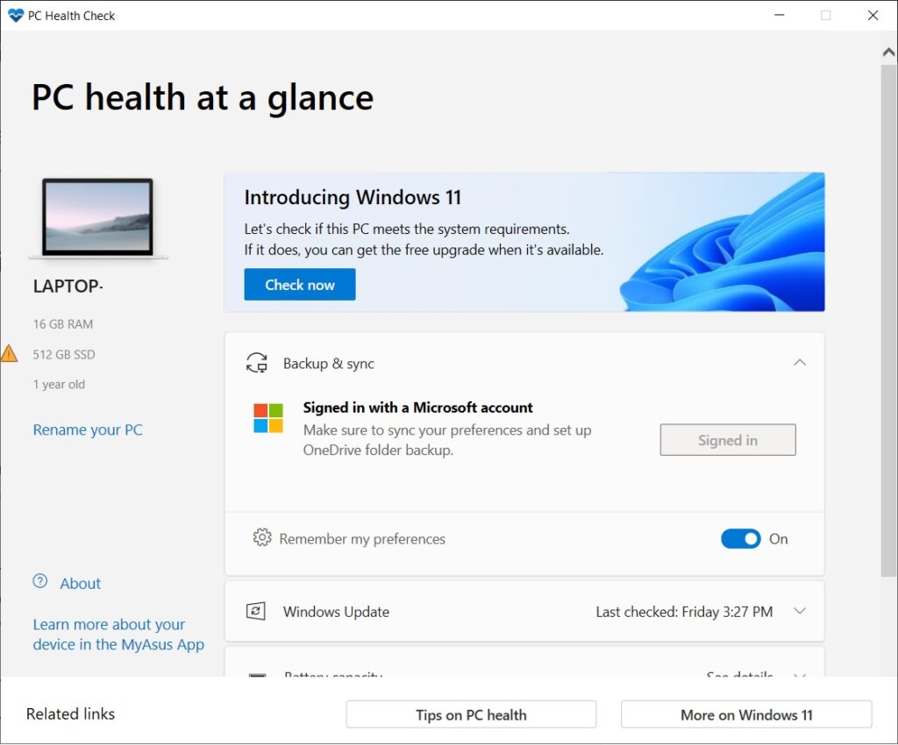Expand the Windows Update section

799,611
